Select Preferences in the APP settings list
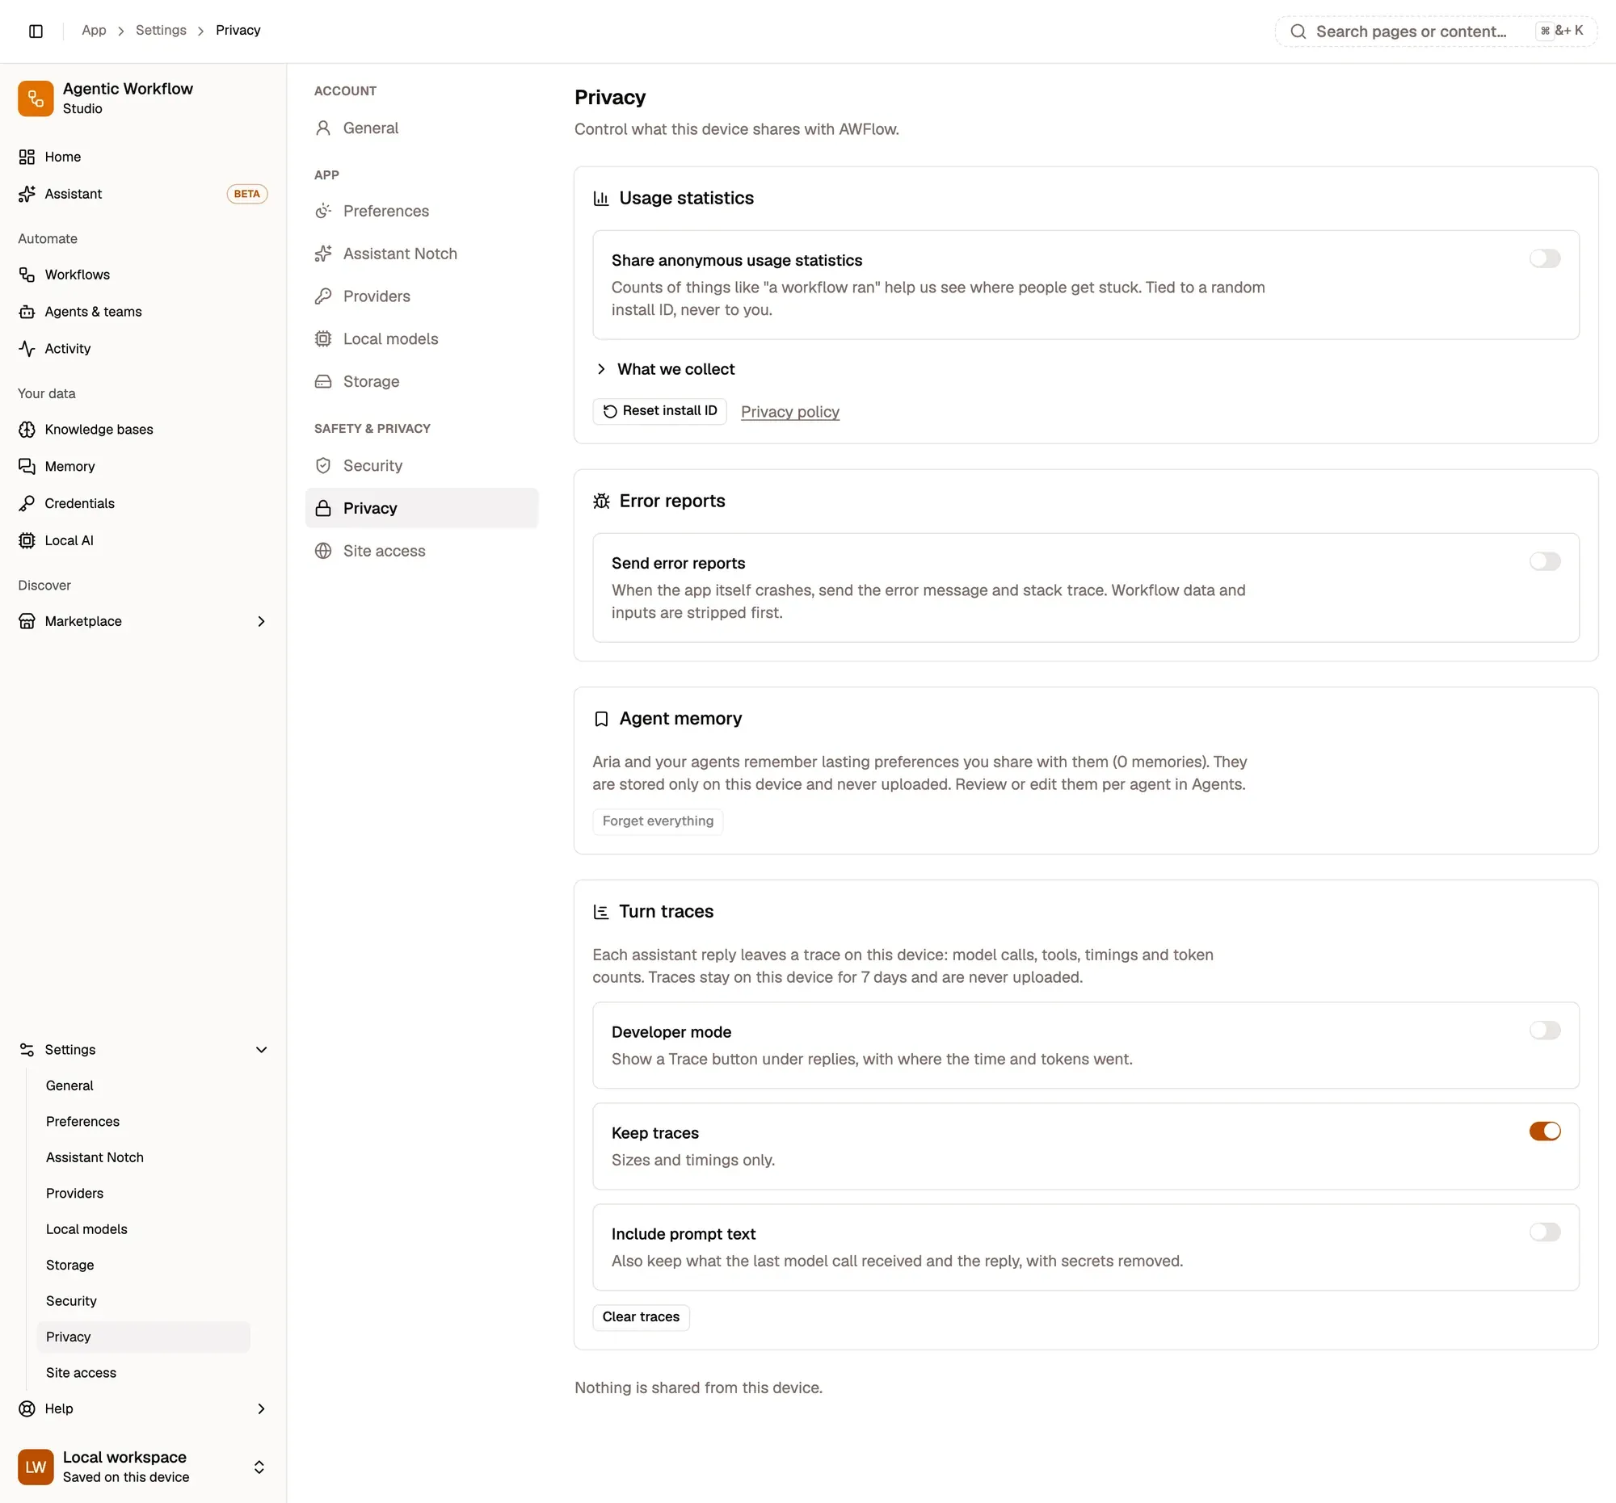 [x=422, y=212]
